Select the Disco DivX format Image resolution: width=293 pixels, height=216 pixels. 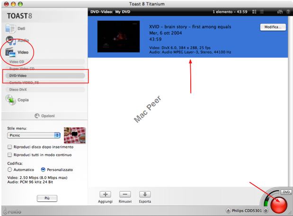pyautogui.click(x=45, y=89)
